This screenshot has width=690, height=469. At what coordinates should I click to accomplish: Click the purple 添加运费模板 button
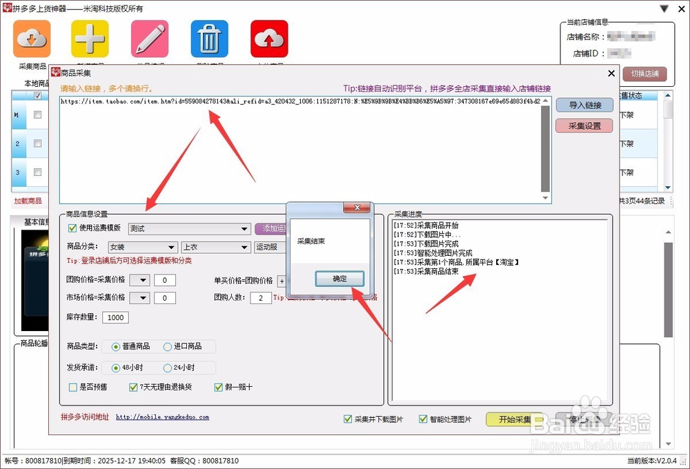(270, 228)
